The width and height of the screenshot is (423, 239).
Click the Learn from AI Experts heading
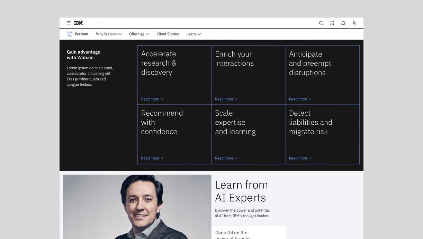tap(241, 191)
